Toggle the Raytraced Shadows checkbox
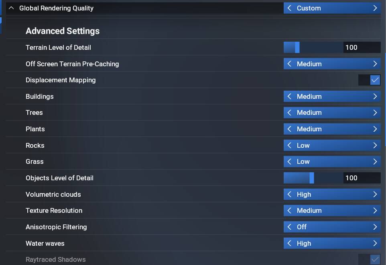Viewport: 386px width, 265px height. click(x=375, y=259)
